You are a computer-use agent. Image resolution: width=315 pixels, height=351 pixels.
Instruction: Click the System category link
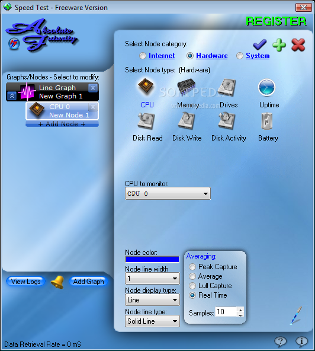pos(258,56)
